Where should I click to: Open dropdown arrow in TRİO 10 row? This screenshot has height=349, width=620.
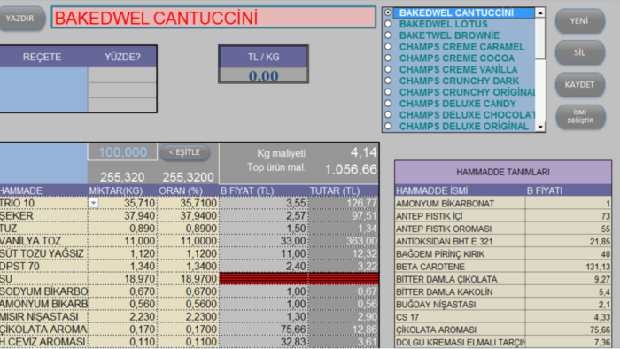(93, 203)
